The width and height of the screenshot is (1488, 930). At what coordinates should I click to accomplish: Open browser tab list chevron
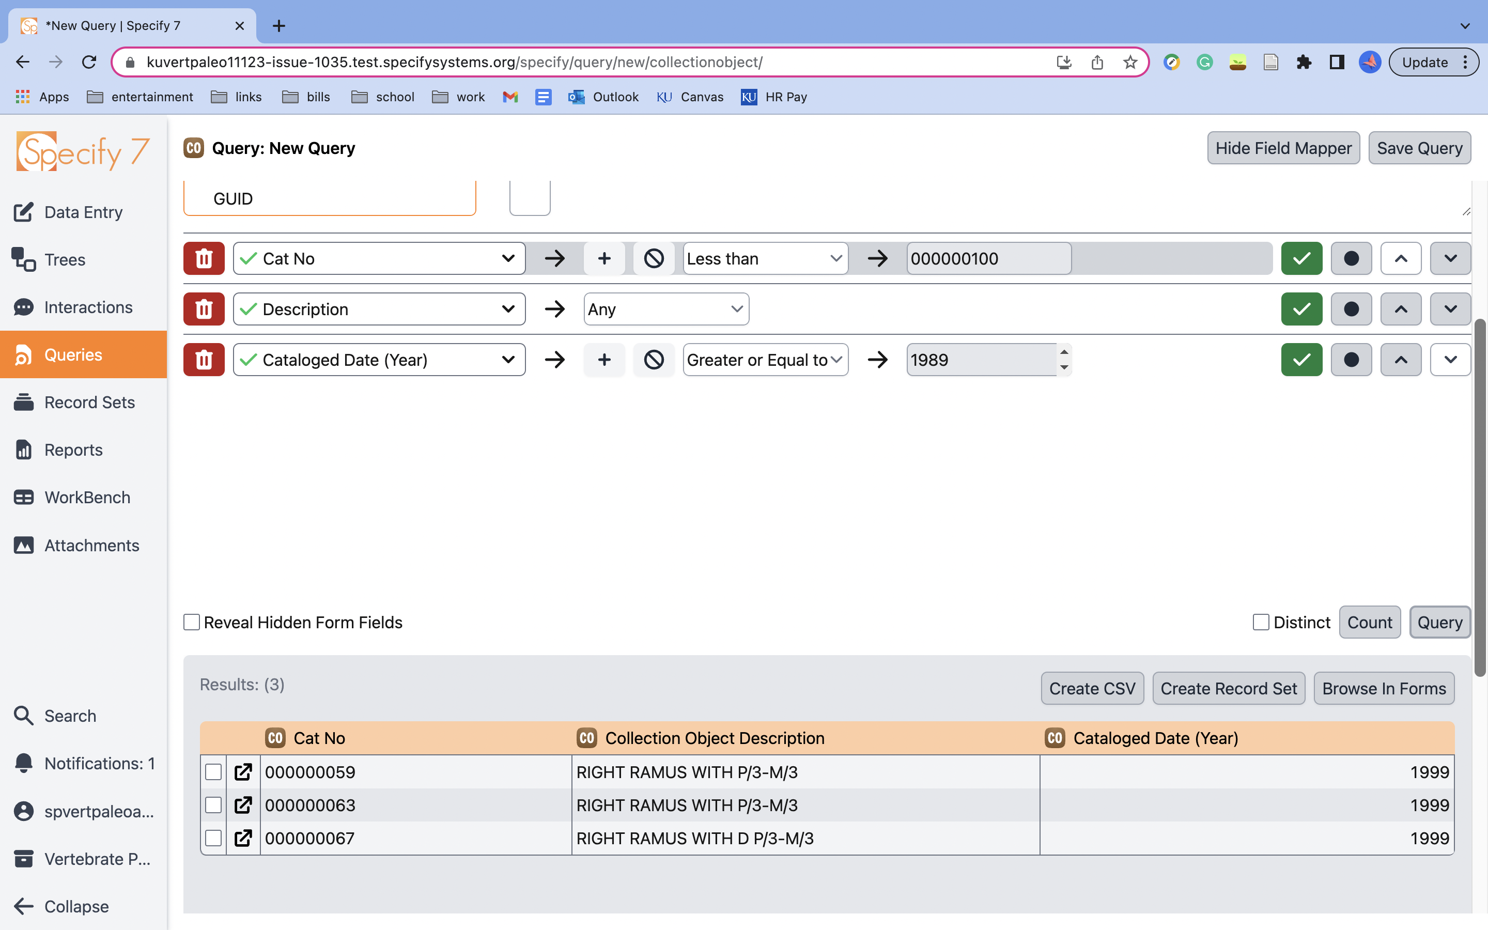tap(1465, 26)
